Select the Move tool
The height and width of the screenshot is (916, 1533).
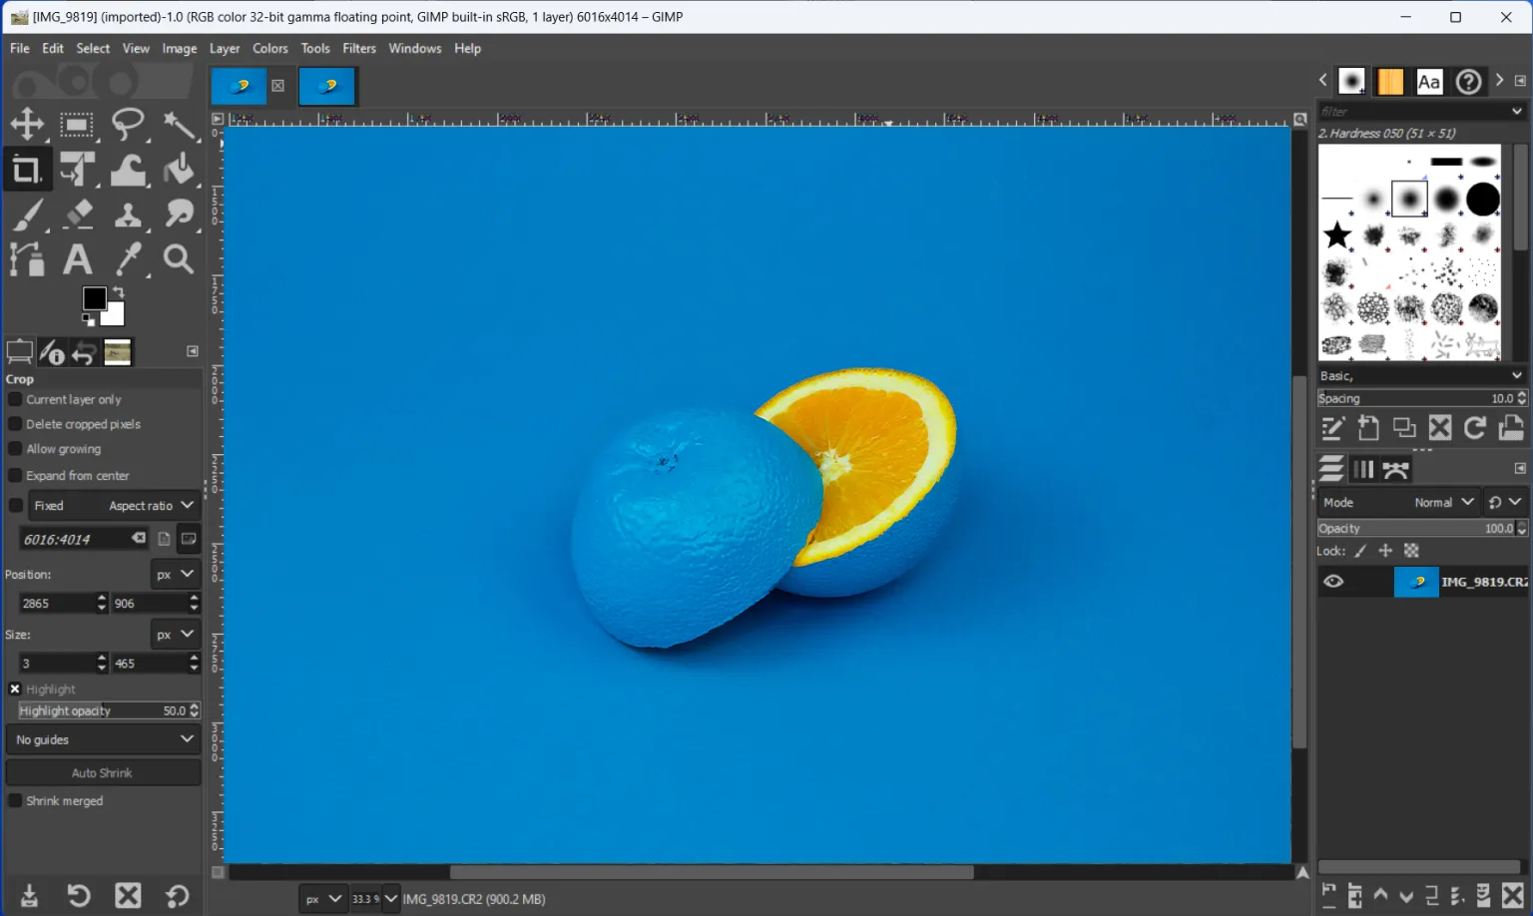pos(27,124)
